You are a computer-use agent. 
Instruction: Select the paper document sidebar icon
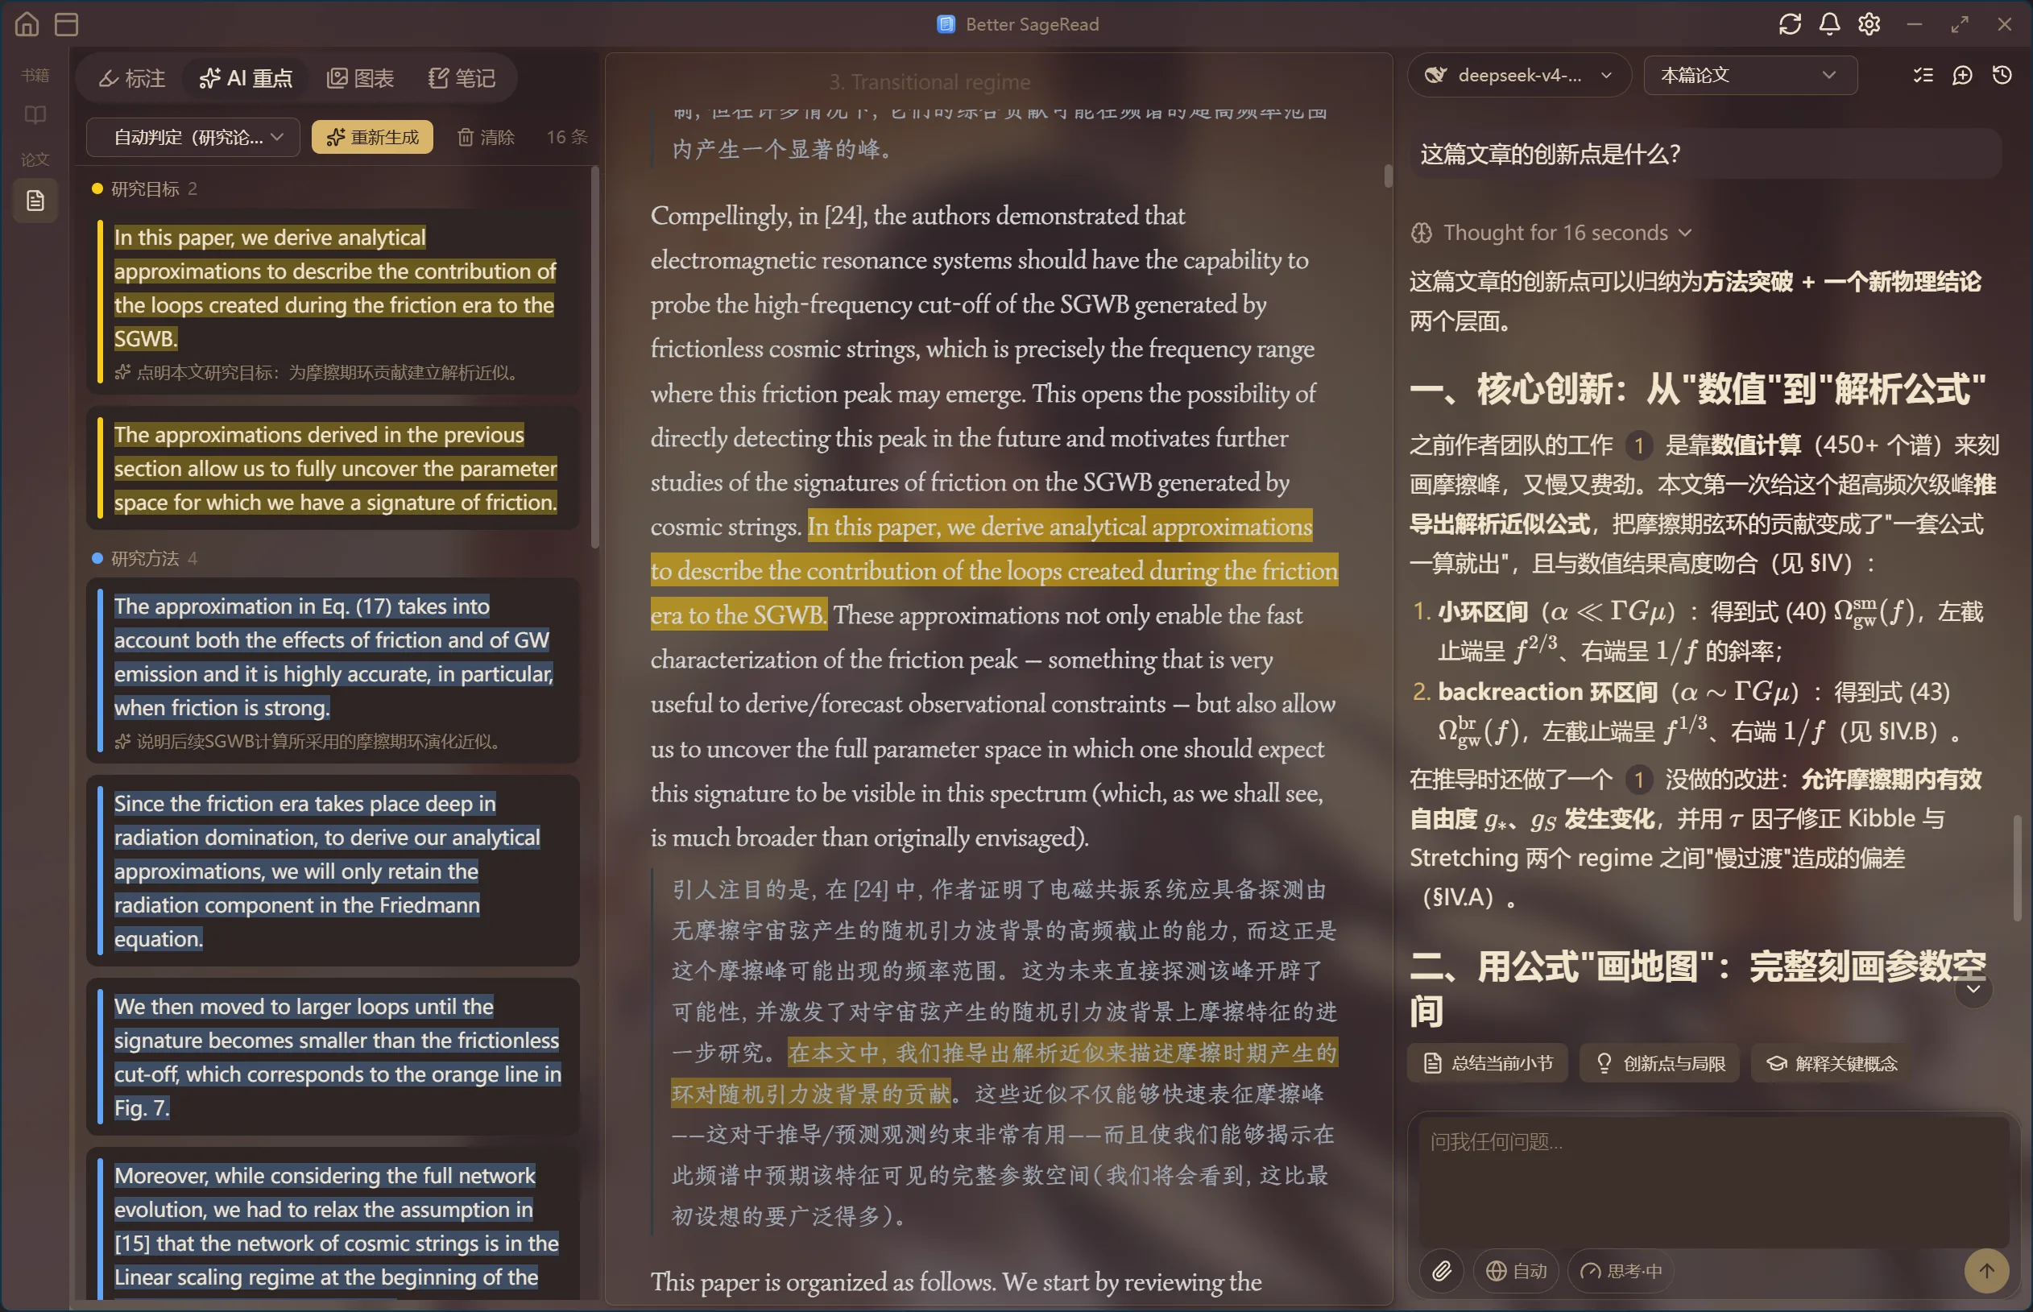coord(35,201)
